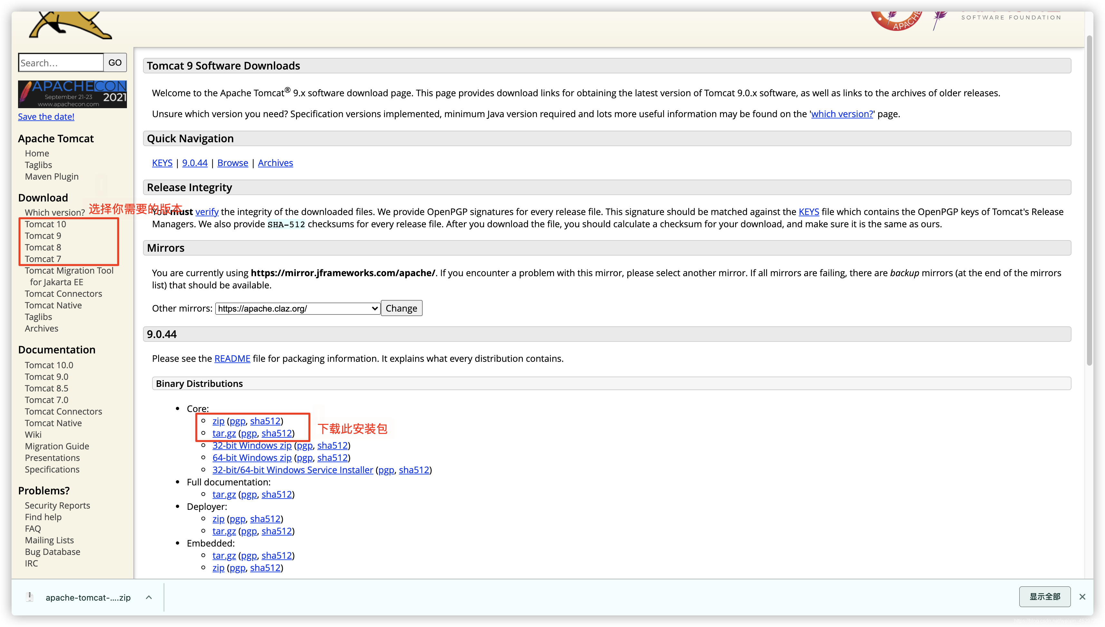Click 9.0.44 in Quick Navigation
1105x627 pixels.
tap(195, 163)
